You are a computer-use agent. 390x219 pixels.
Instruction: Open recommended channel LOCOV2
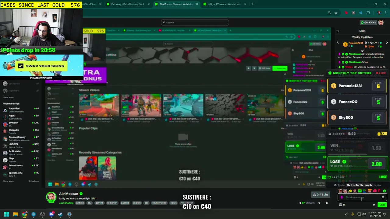point(21,145)
